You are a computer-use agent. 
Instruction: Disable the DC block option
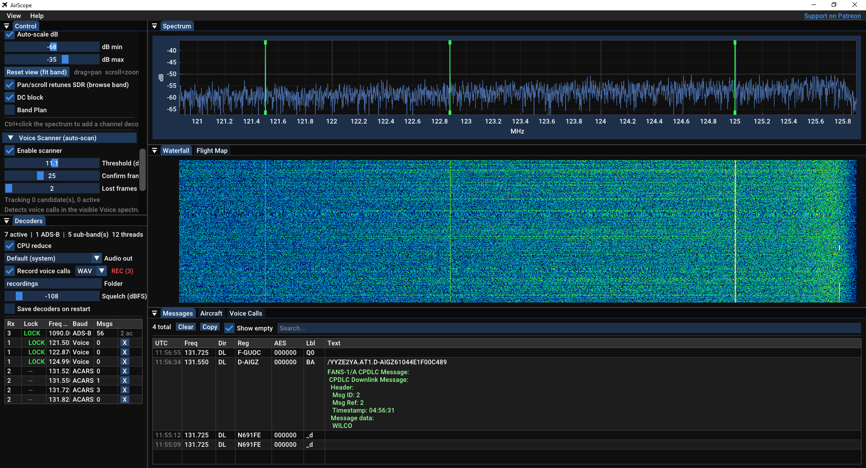click(9, 97)
